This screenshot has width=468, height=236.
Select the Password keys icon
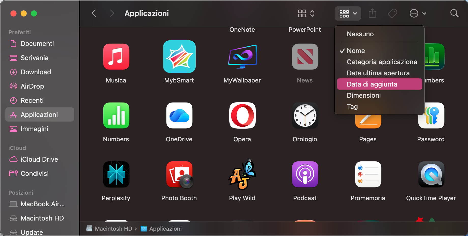pyautogui.click(x=431, y=115)
